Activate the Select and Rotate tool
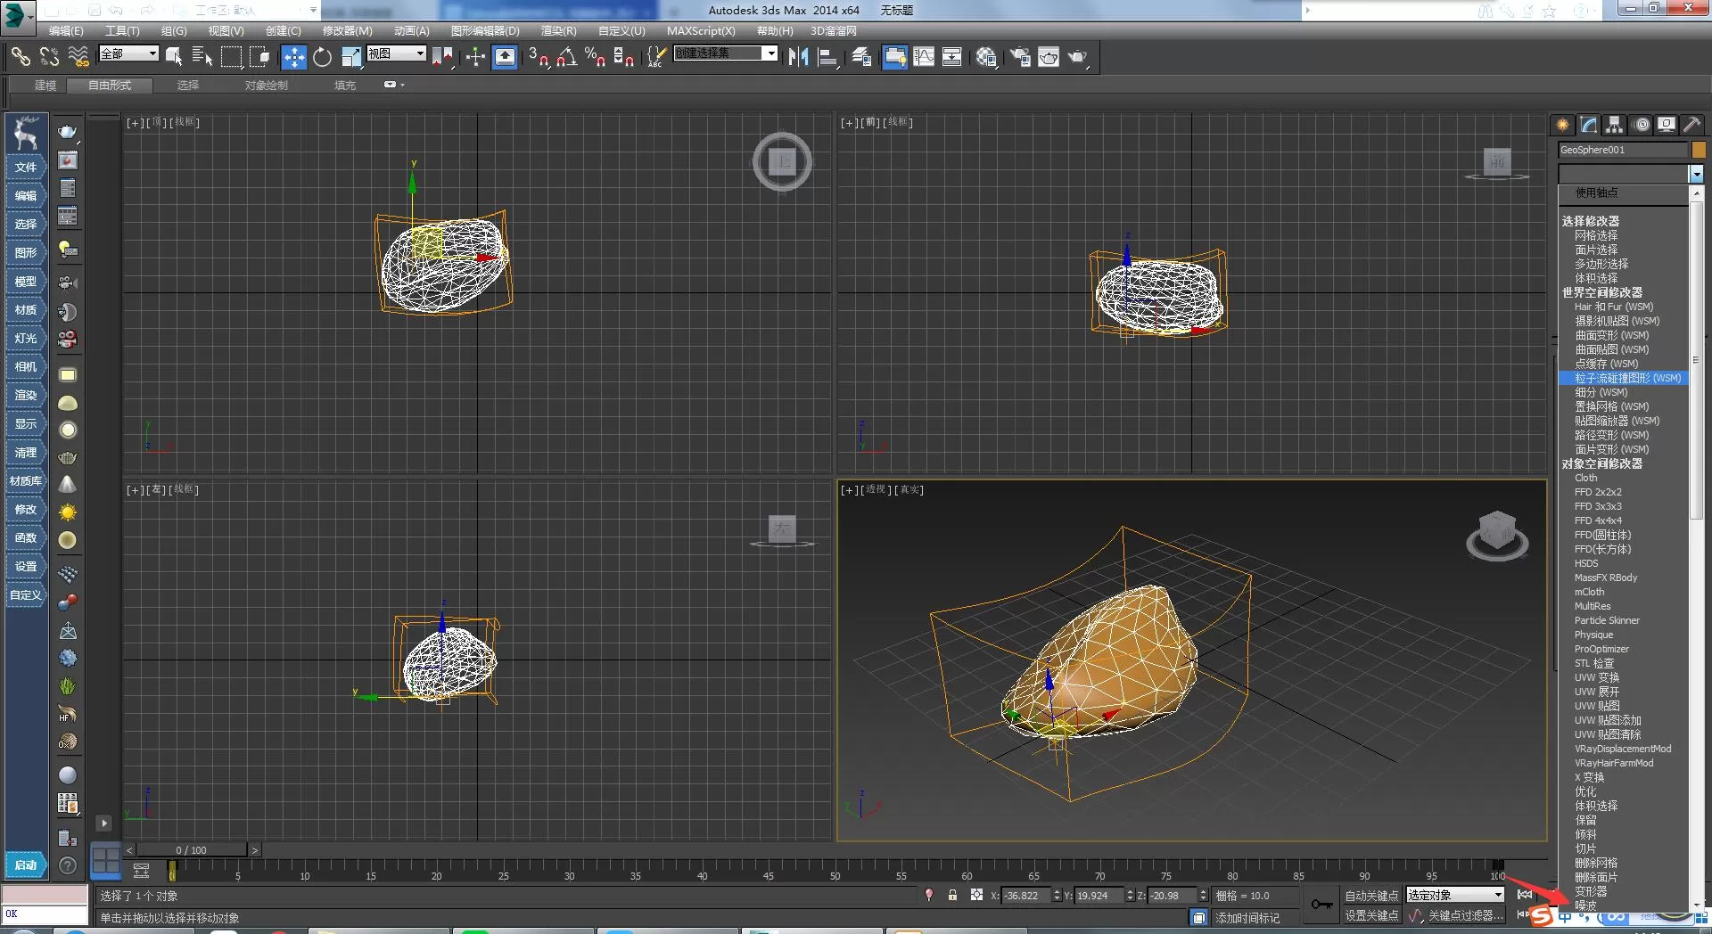The width and height of the screenshot is (1712, 934). (x=322, y=56)
